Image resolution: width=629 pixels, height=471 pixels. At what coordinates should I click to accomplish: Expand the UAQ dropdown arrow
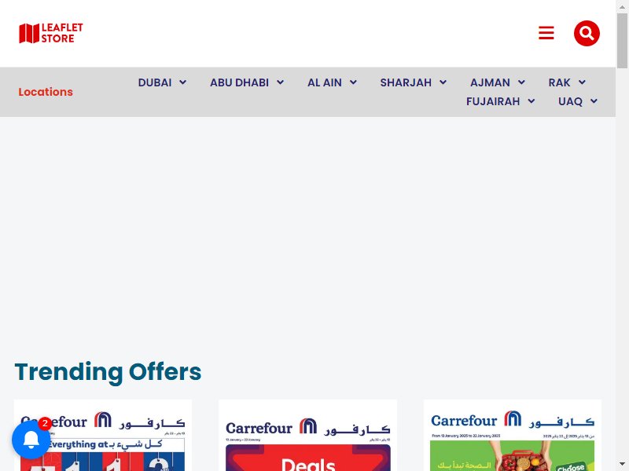point(594,101)
